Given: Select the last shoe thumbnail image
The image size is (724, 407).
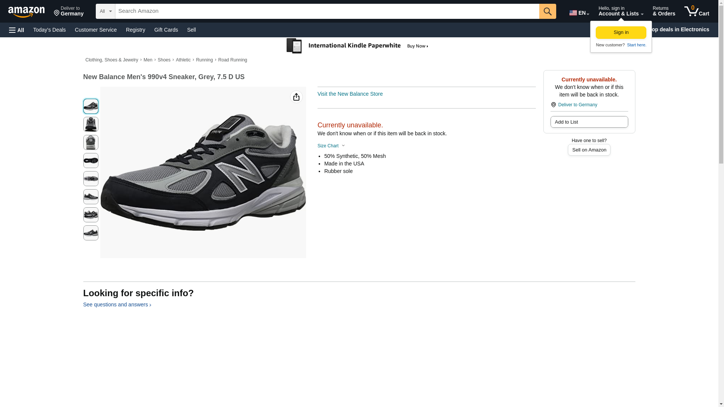Looking at the screenshot, I should click(x=90, y=233).
